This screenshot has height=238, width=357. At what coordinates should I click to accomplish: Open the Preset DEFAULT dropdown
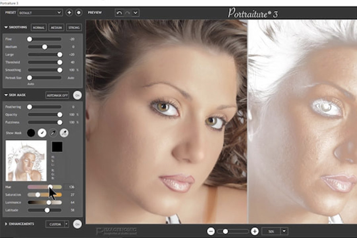click(40, 13)
